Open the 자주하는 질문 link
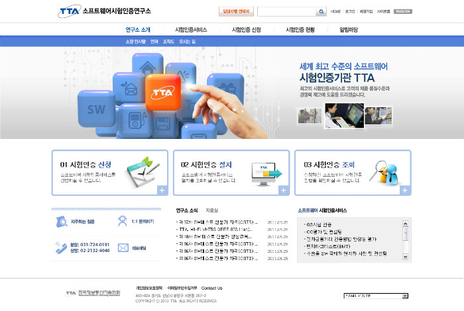 coord(83,222)
